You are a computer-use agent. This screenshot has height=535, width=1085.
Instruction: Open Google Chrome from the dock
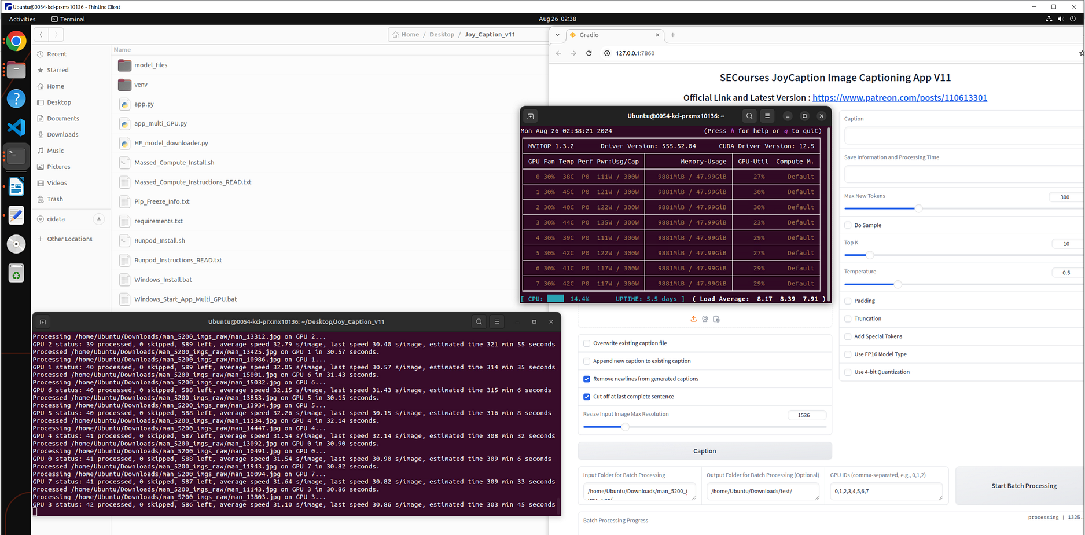pyautogui.click(x=16, y=42)
